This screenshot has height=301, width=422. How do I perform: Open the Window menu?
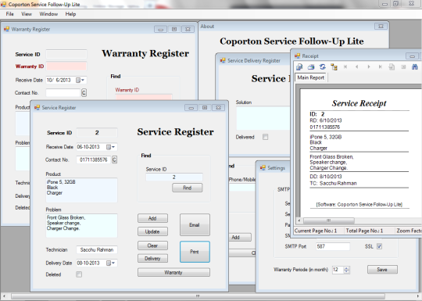(x=48, y=14)
